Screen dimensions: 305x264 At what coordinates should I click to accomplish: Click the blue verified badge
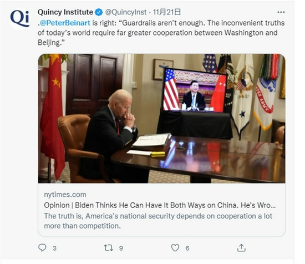(x=99, y=12)
